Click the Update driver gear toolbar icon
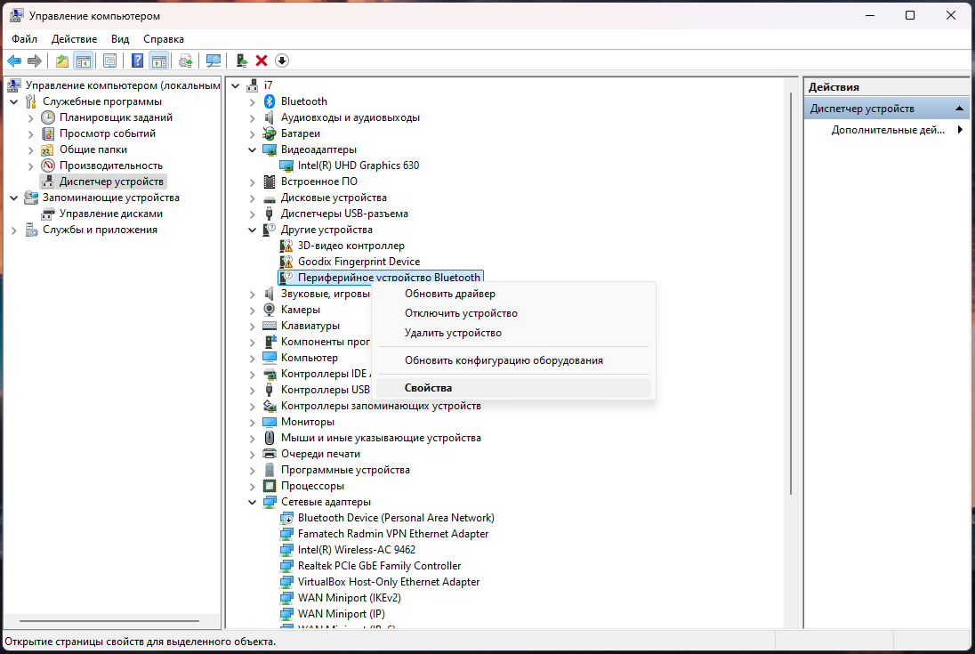This screenshot has width=975, height=654. (x=185, y=61)
